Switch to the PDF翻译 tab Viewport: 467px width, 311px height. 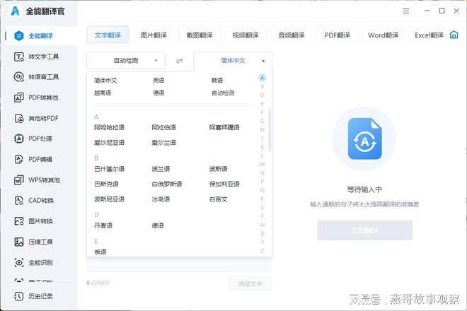(337, 35)
